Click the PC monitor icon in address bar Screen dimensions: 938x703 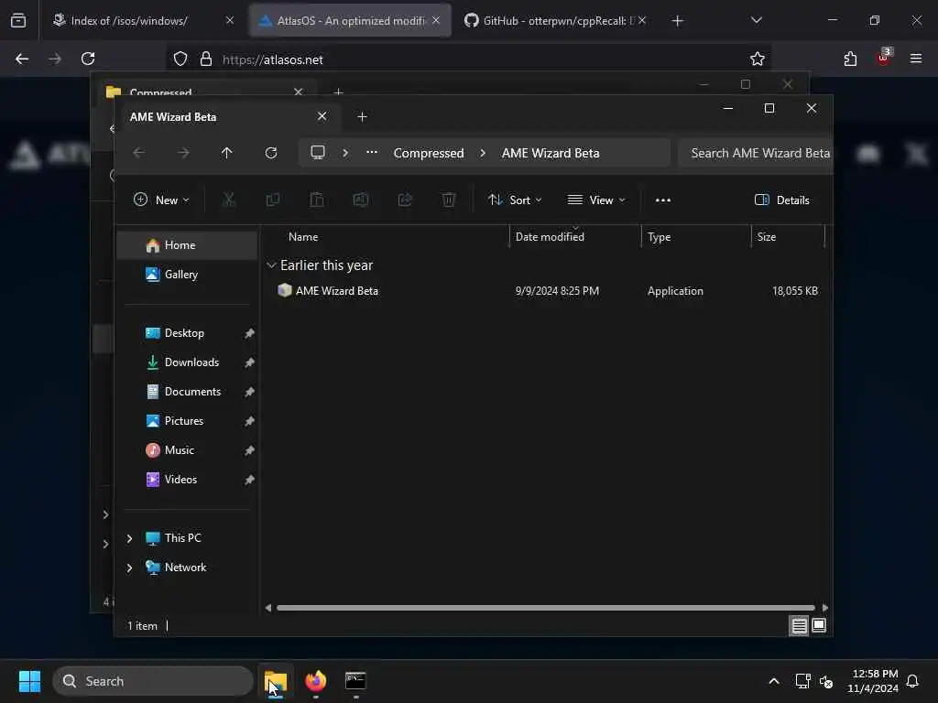[x=318, y=153]
